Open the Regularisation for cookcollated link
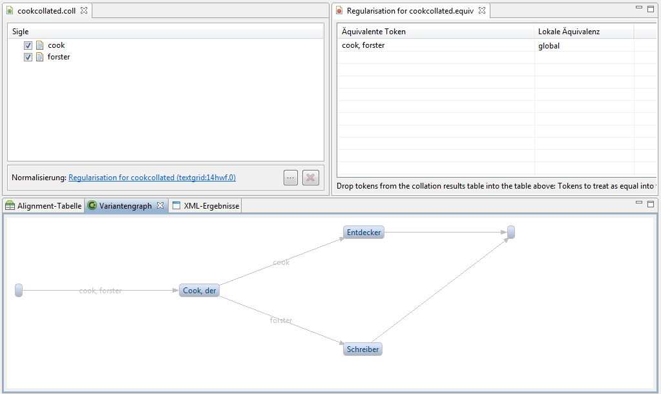The image size is (661, 394). pyautogui.click(x=152, y=178)
